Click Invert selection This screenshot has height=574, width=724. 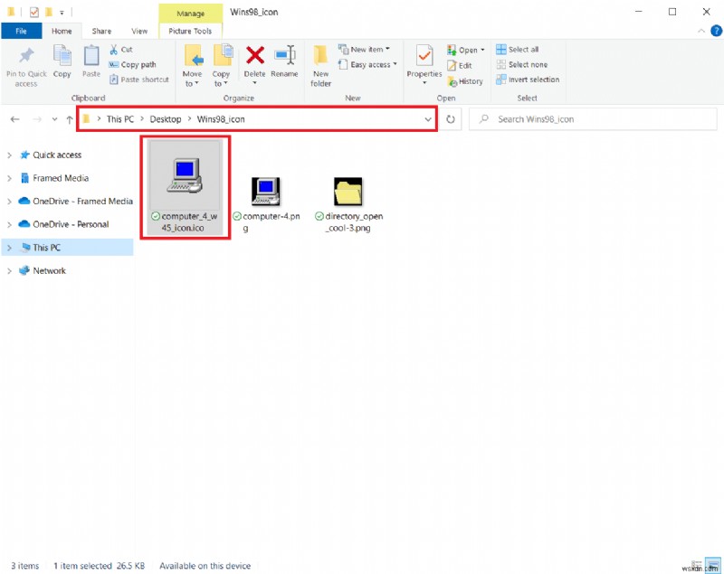tap(528, 80)
